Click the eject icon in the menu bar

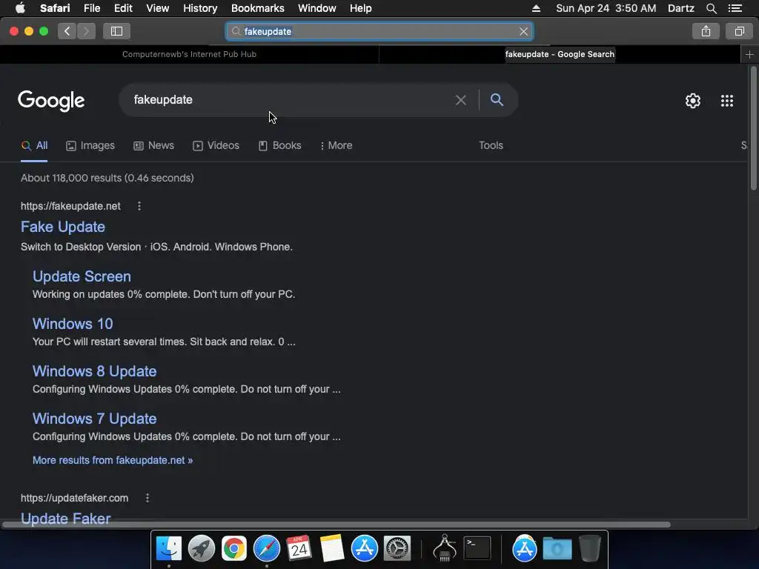[536, 8]
